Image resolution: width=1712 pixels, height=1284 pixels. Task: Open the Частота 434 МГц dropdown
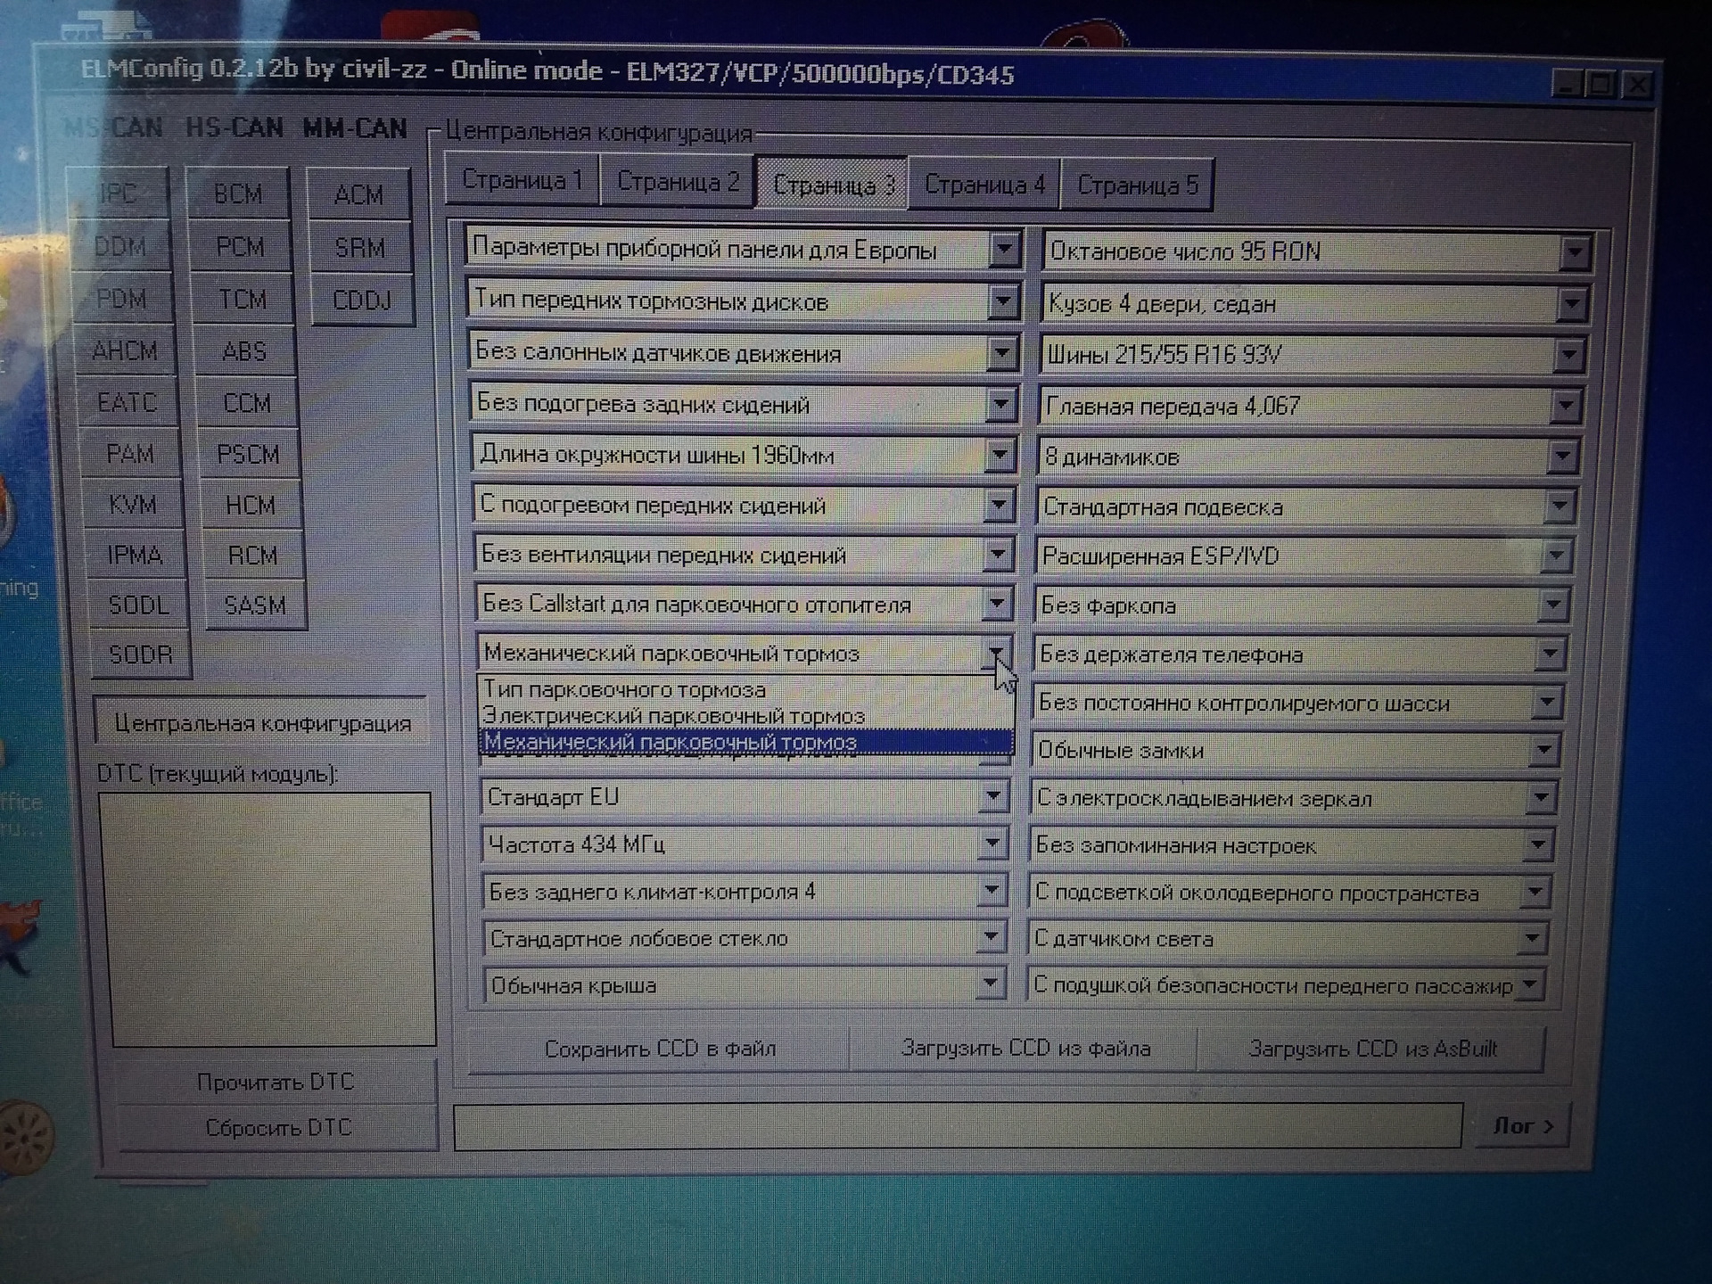[992, 844]
